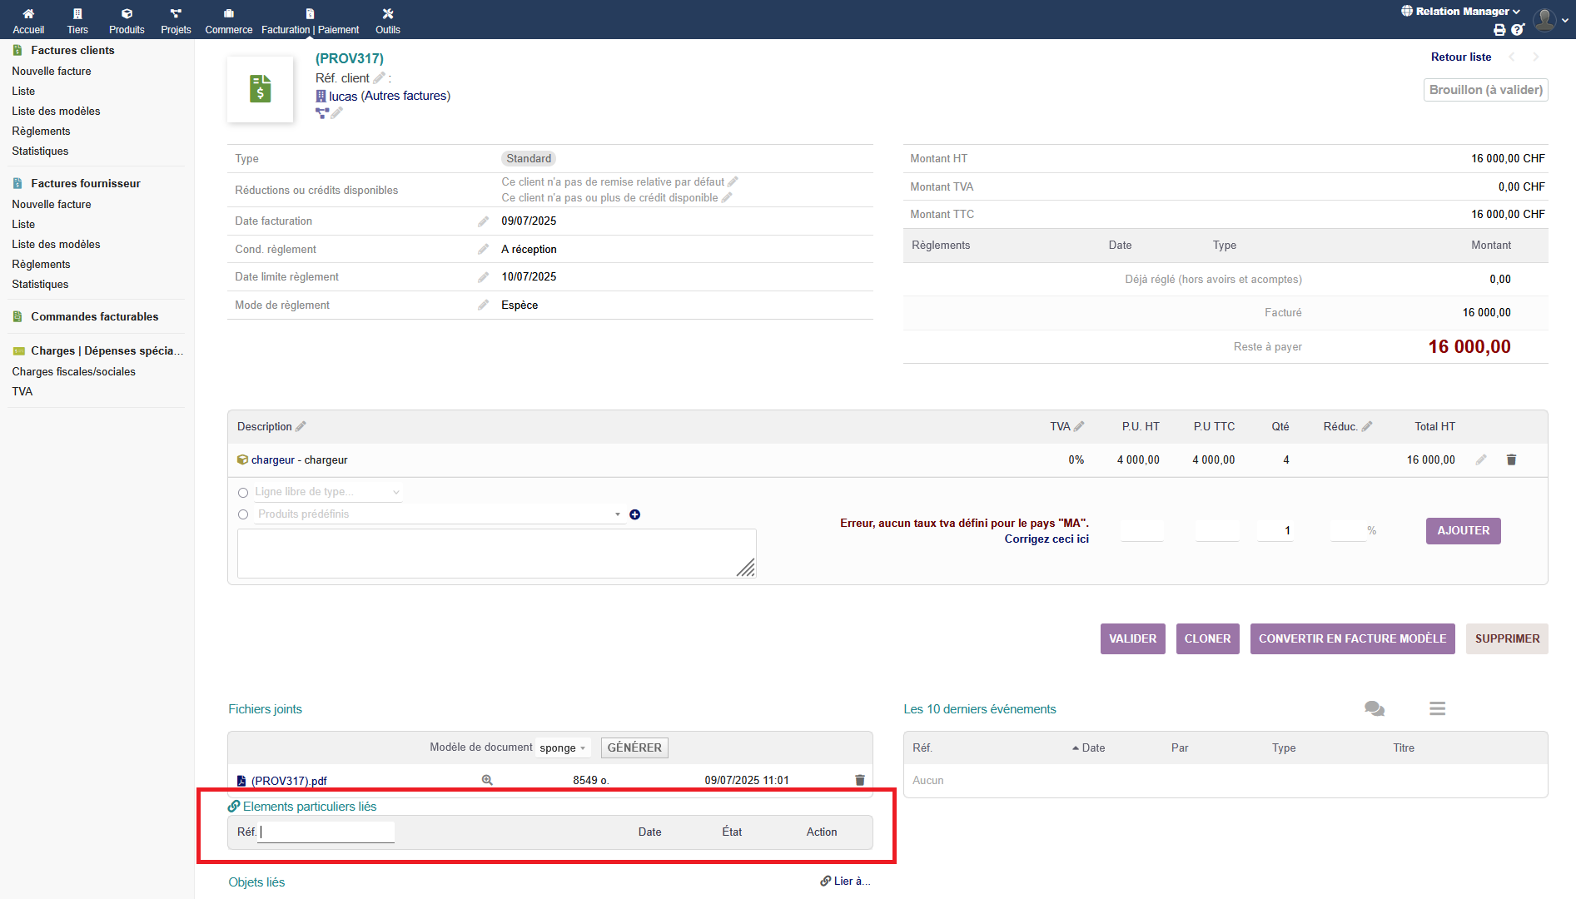Delete the chargeur invoice line

1511,459
